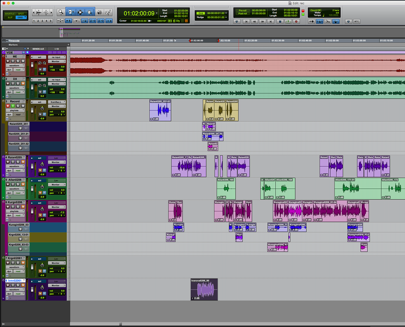Click the Rewind transport button
Image resolution: width=405 pixels, height=327 pixels.
pyautogui.click(x=254, y=21)
